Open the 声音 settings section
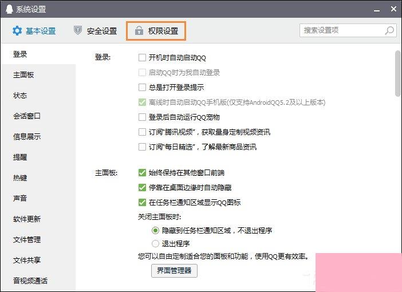 click(x=38, y=198)
